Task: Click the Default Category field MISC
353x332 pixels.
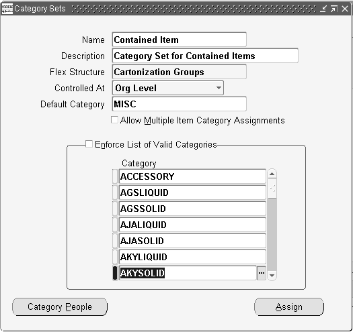Action: point(180,104)
